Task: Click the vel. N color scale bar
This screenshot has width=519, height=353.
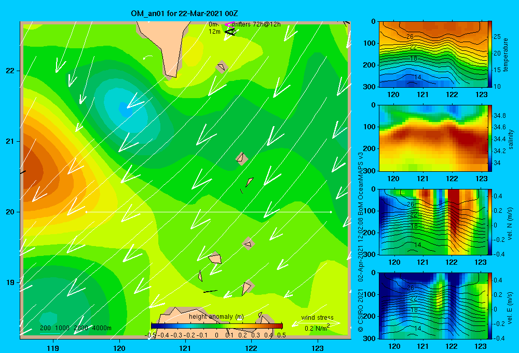Action: (x=490, y=222)
